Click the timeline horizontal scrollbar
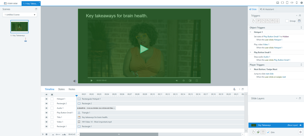This screenshot has height=136, width=304. tap(119, 134)
